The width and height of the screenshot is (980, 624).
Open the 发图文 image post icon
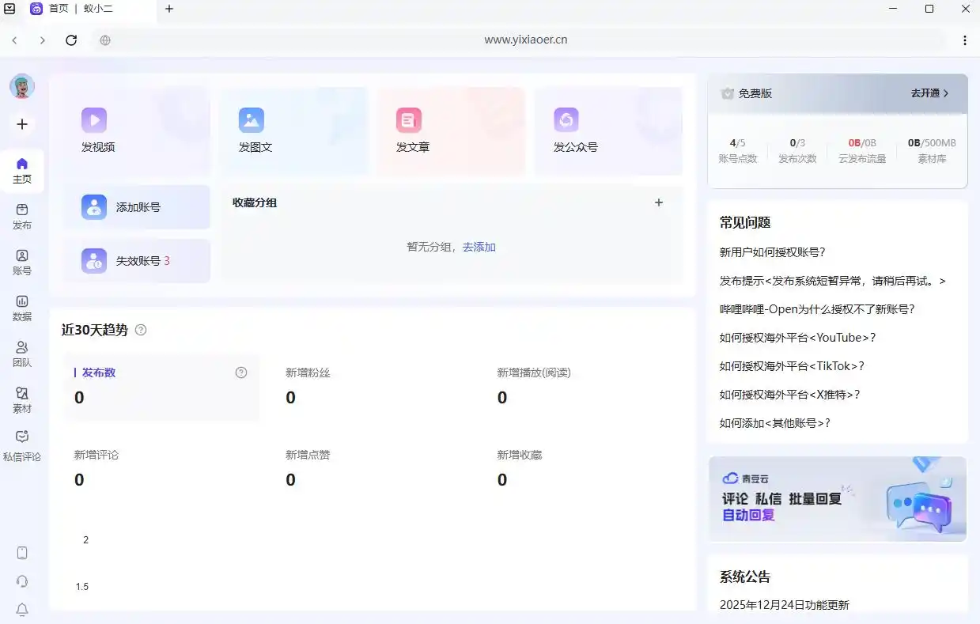click(252, 120)
